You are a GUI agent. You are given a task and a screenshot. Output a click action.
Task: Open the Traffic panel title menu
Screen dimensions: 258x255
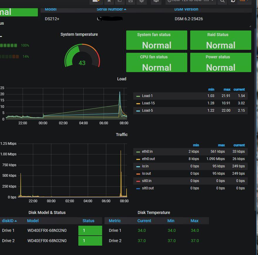pos(122,135)
